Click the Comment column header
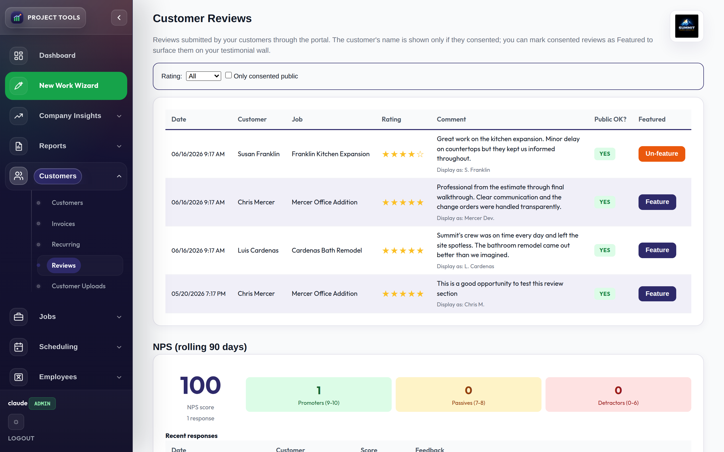The width and height of the screenshot is (724, 452). click(x=451, y=119)
